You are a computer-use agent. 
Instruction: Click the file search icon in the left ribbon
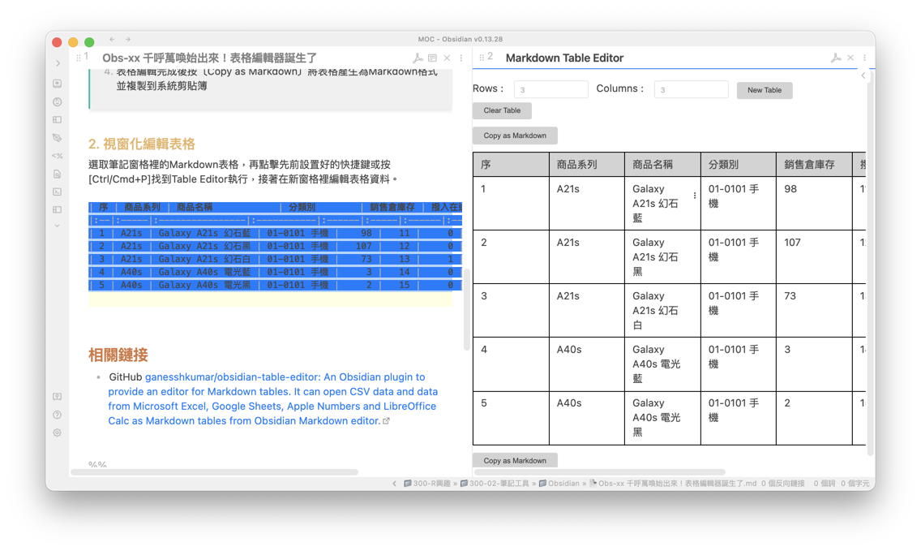coord(57,174)
